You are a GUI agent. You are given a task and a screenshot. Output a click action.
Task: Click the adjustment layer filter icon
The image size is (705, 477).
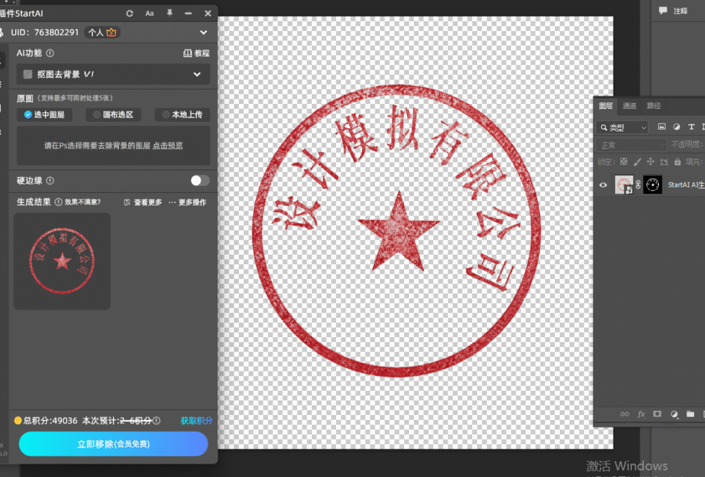click(x=677, y=127)
